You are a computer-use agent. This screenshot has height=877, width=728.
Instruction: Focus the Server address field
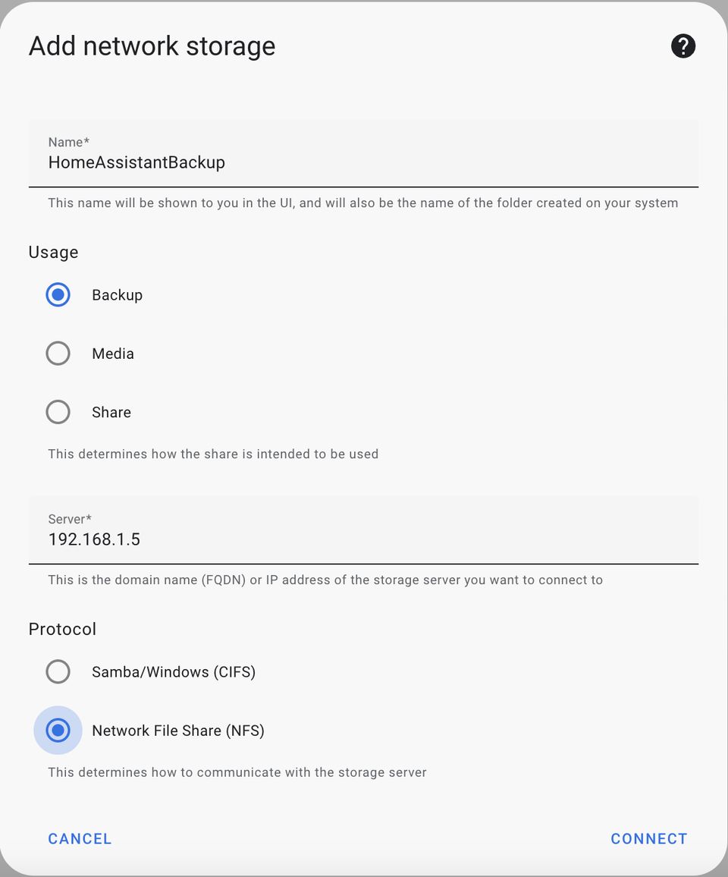coord(227,539)
